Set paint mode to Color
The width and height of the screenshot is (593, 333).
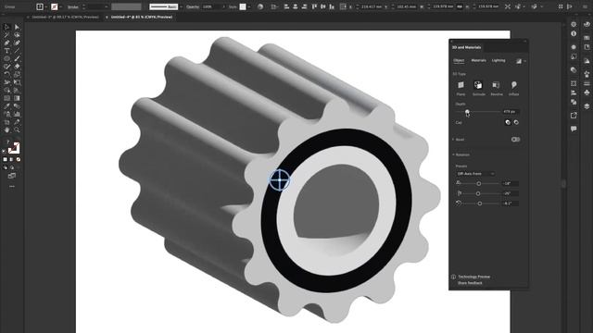pos(5,159)
